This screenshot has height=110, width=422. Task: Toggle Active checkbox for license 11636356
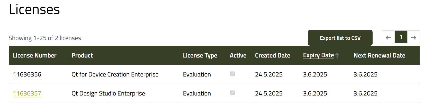coord(232,74)
